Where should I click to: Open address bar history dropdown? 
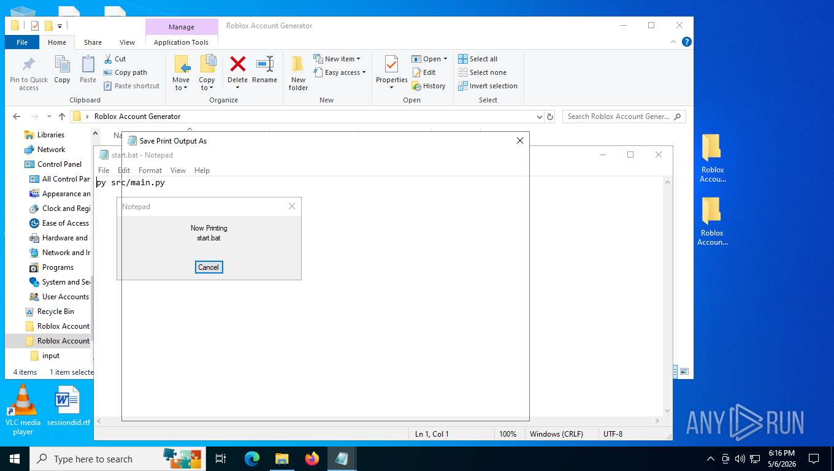coord(539,117)
